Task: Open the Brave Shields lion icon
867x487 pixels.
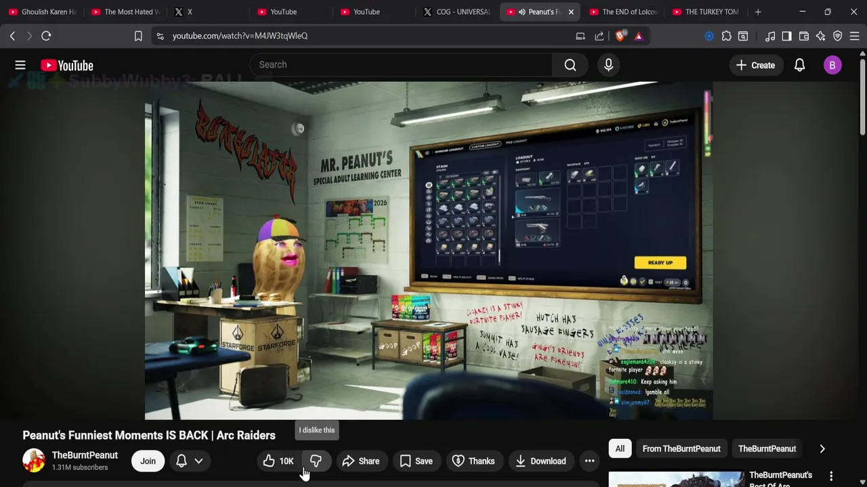Action: [x=620, y=36]
